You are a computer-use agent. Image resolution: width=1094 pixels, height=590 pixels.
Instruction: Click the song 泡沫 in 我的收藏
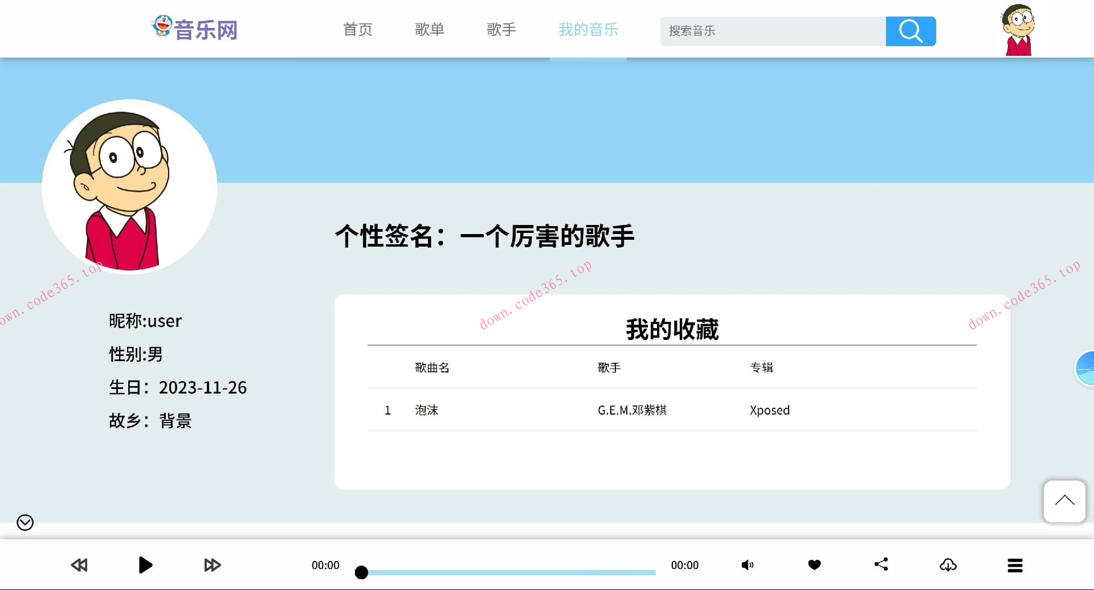pyautogui.click(x=426, y=410)
